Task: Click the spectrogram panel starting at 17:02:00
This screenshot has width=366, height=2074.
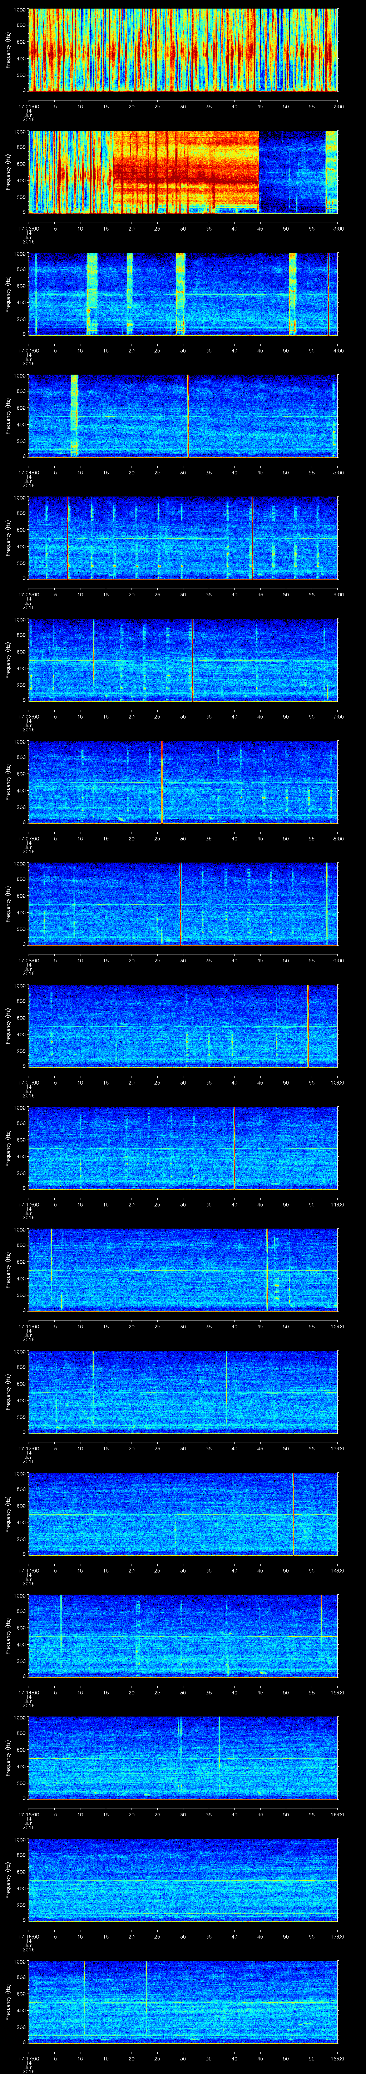Action: (183, 172)
